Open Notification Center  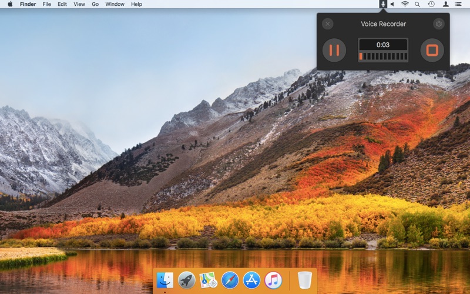[x=458, y=4]
